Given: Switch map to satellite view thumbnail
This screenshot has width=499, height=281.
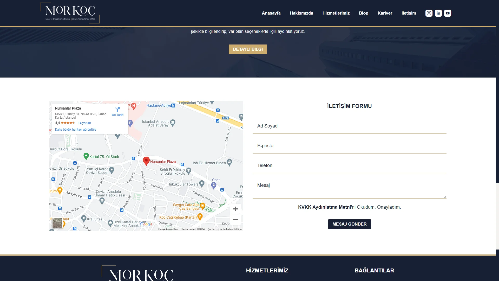Looking at the screenshot, I should coord(57,223).
